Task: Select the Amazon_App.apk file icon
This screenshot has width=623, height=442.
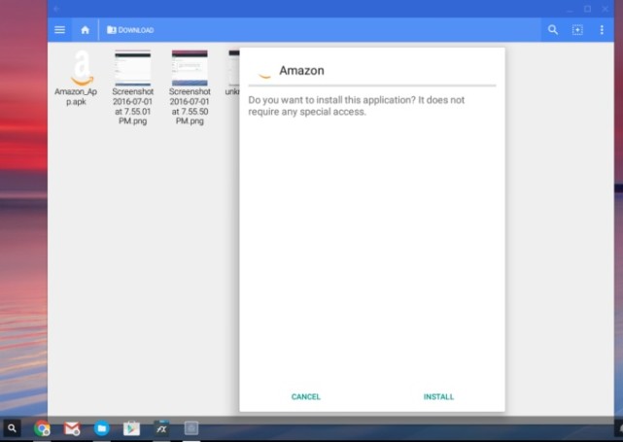Action: click(x=82, y=68)
